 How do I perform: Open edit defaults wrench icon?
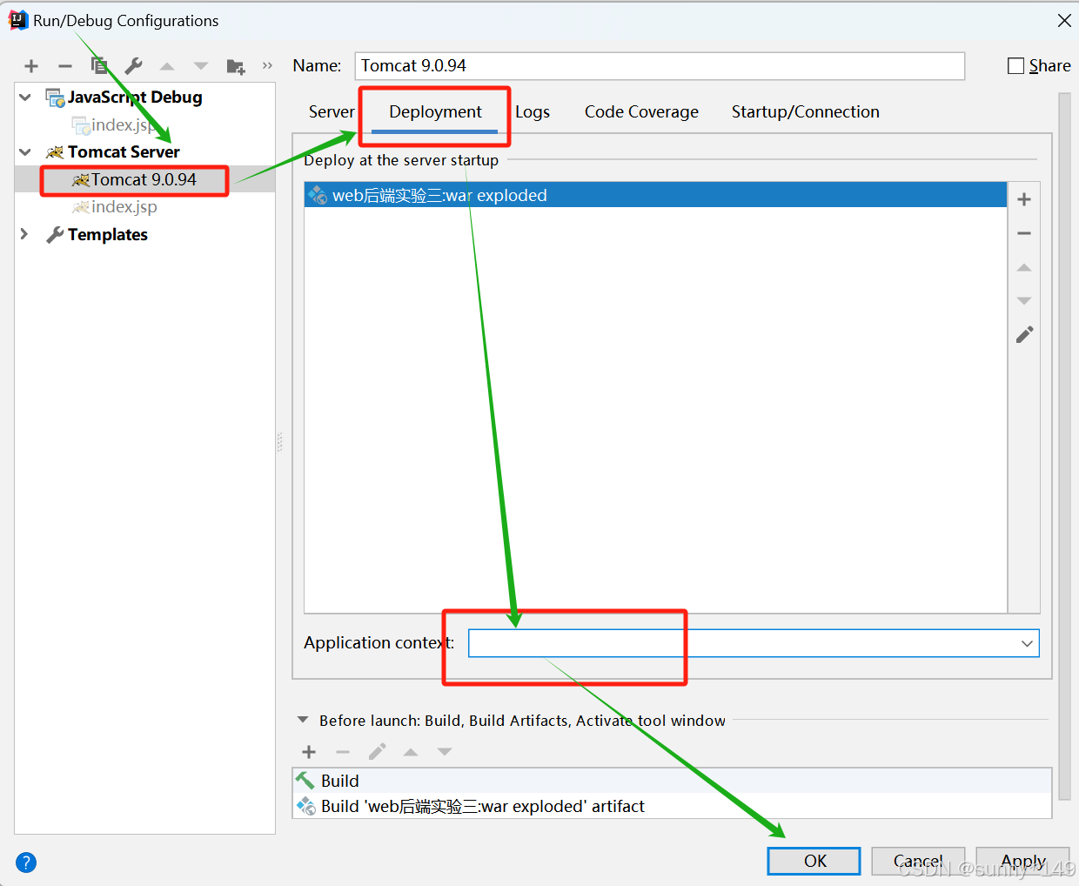point(133,66)
